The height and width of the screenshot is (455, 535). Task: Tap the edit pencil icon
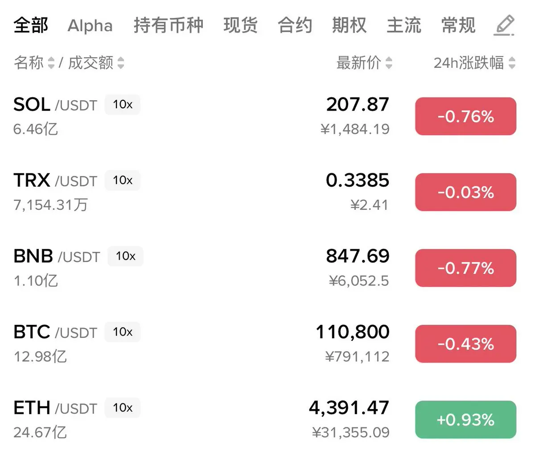pos(505,25)
